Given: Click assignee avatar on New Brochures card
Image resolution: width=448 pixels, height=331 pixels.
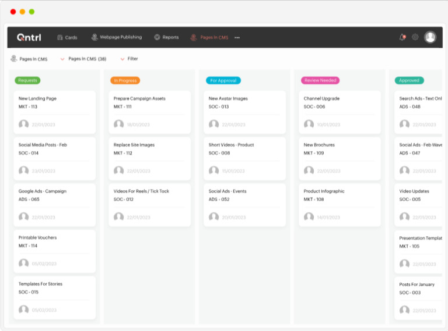Looking at the screenshot, I should click(309, 170).
